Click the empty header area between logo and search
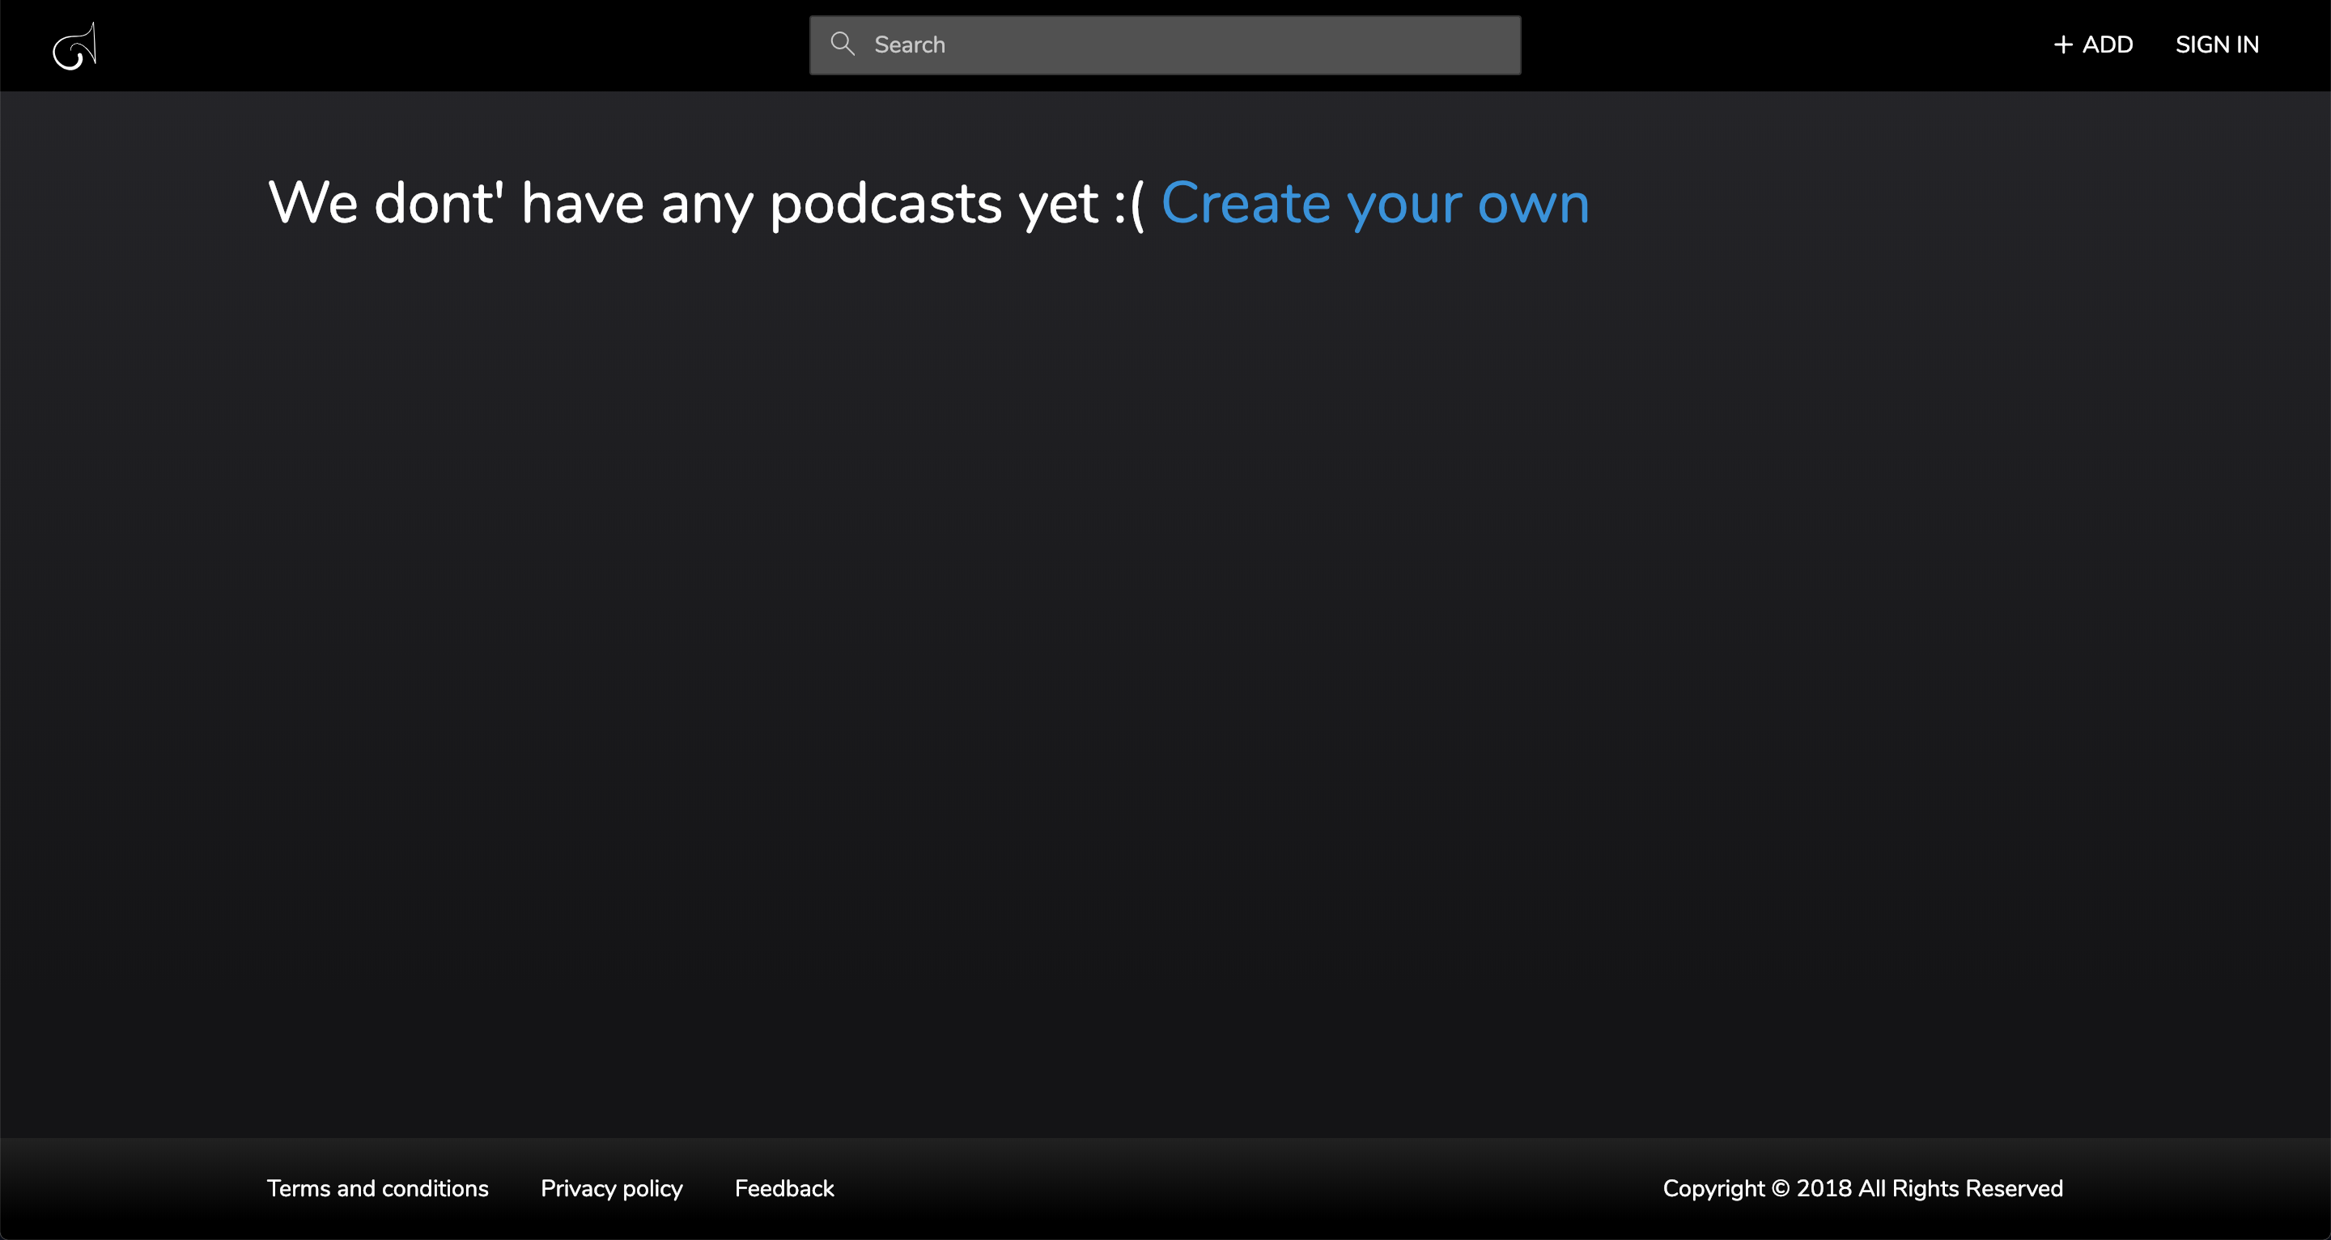Image resolution: width=2331 pixels, height=1240 pixels. coord(452,45)
